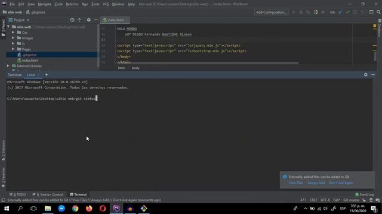Open the TODO tool window tab
The width and height of the screenshot is (382, 214).
[17, 194]
